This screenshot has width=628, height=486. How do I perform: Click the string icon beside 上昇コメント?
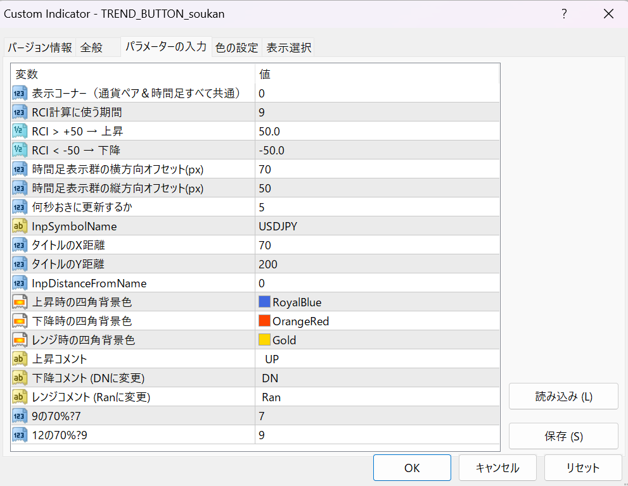[x=20, y=359]
